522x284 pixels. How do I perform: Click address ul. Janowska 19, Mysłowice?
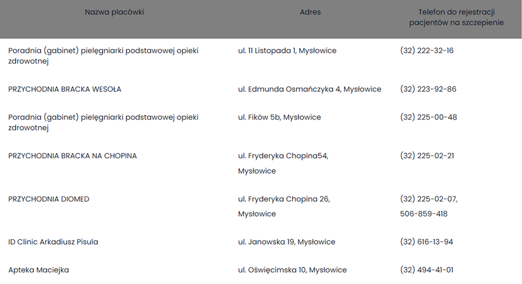pos(287,242)
